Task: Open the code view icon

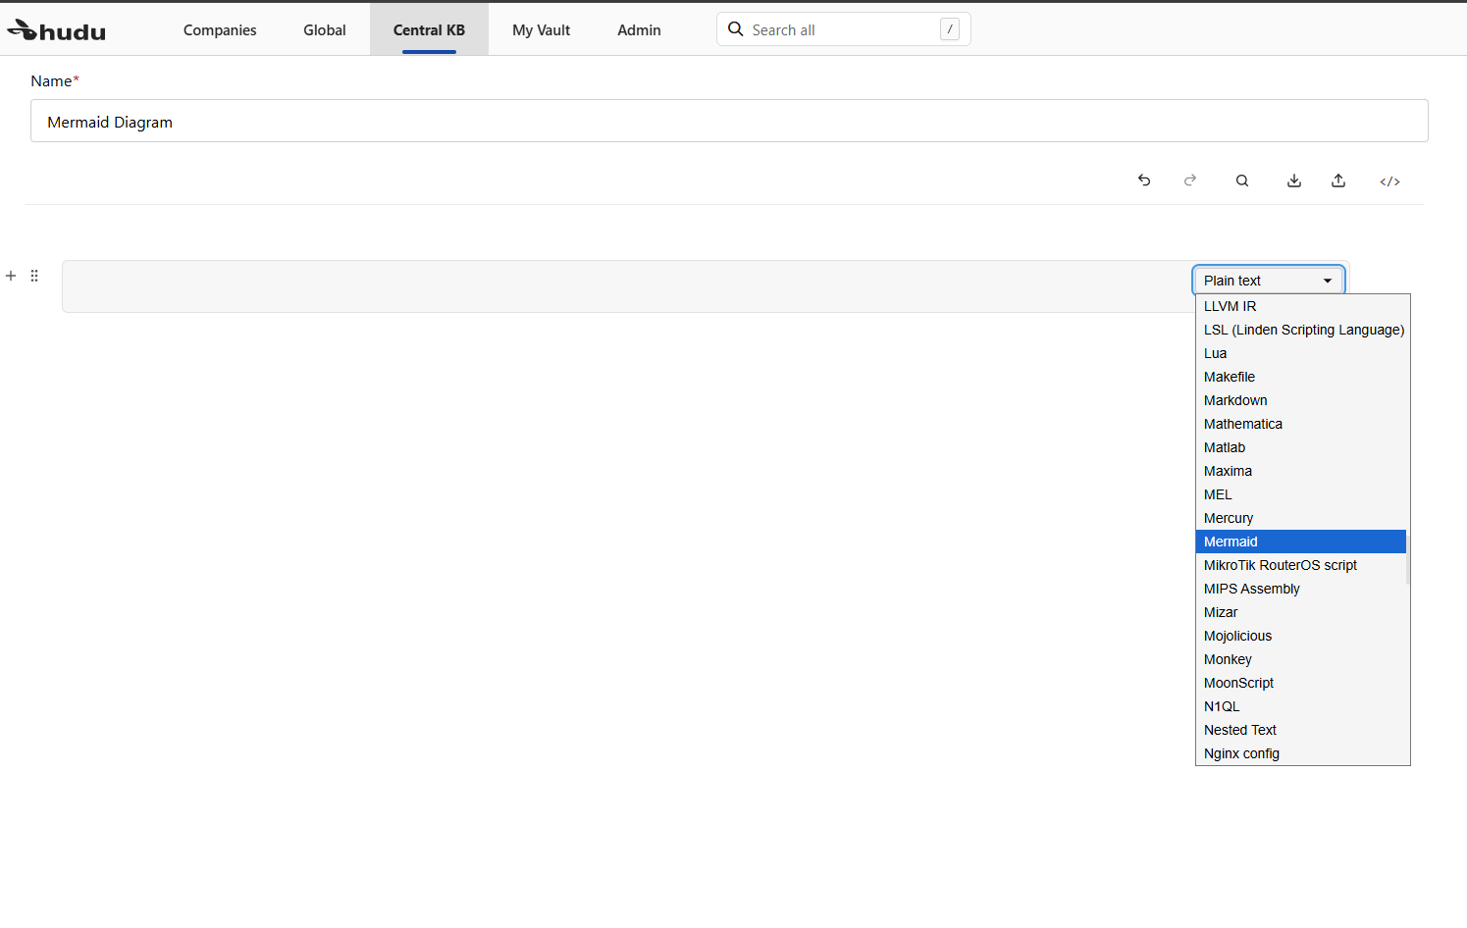Action: (1389, 181)
